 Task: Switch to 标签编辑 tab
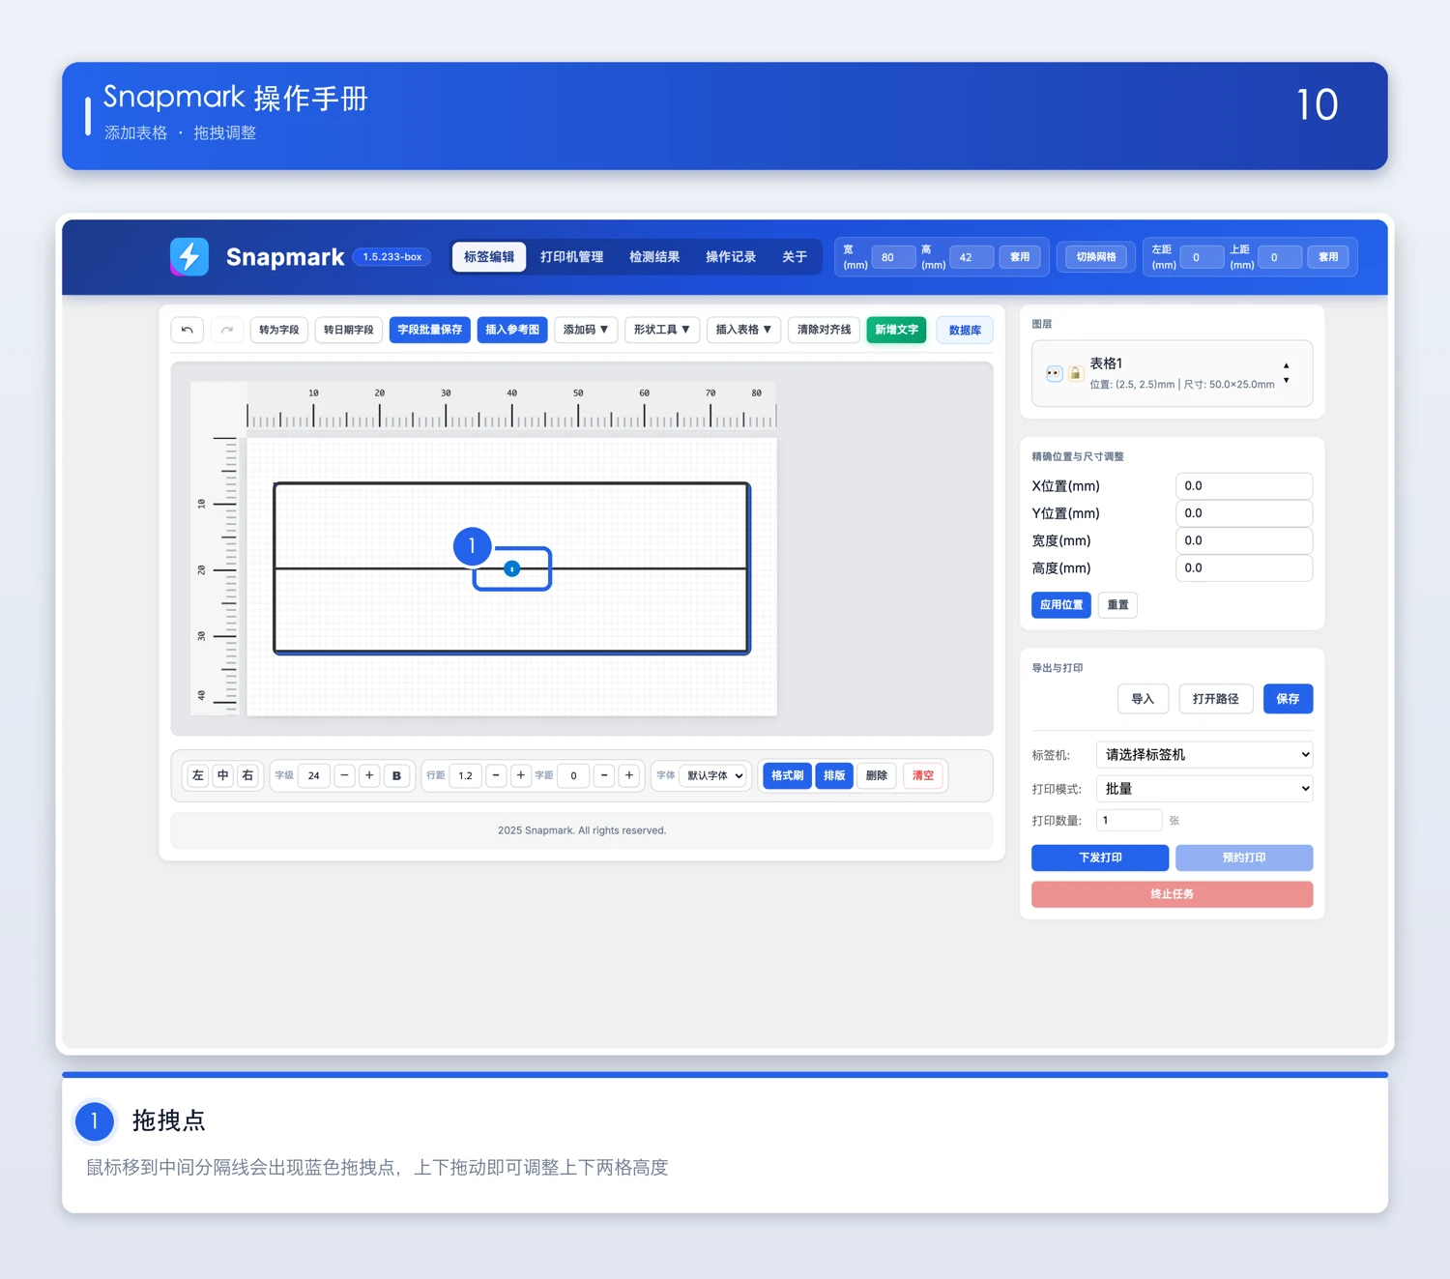[x=489, y=256]
